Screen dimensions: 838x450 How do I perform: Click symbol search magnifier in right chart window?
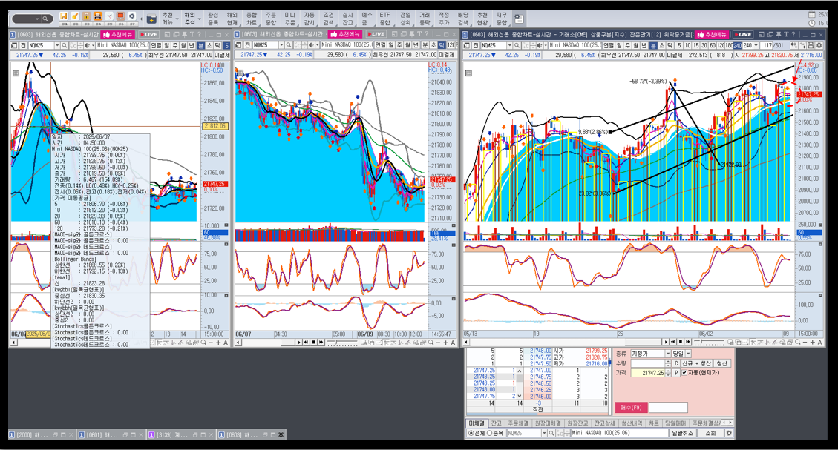pos(517,45)
